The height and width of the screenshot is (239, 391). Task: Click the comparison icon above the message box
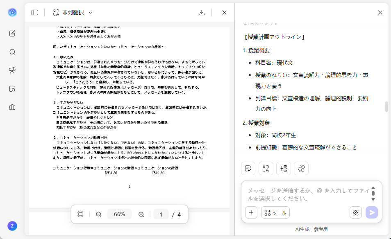coord(301,168)
